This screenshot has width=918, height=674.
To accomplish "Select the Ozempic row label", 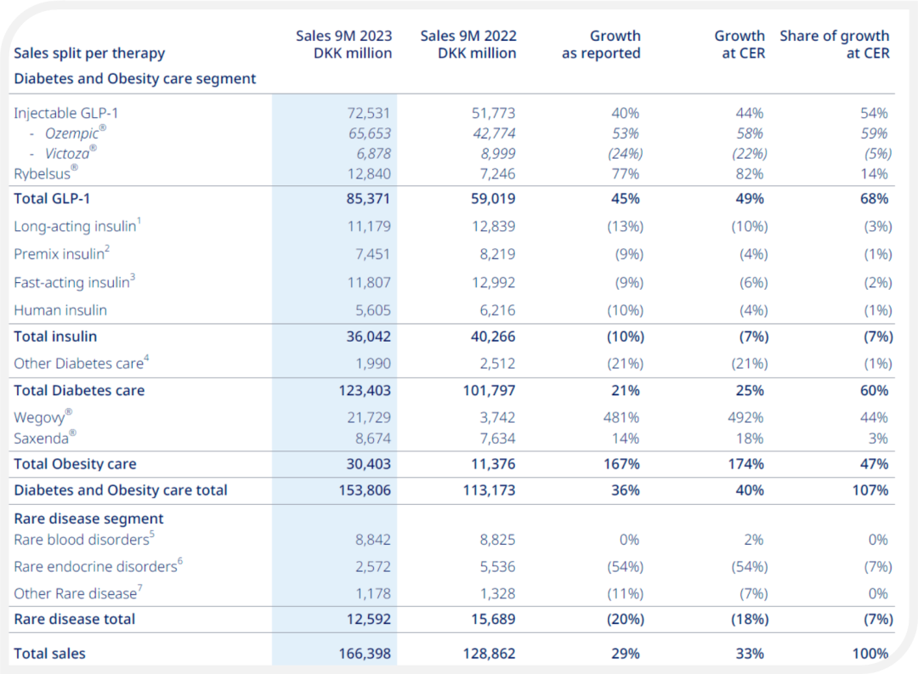I will point(76,133).
